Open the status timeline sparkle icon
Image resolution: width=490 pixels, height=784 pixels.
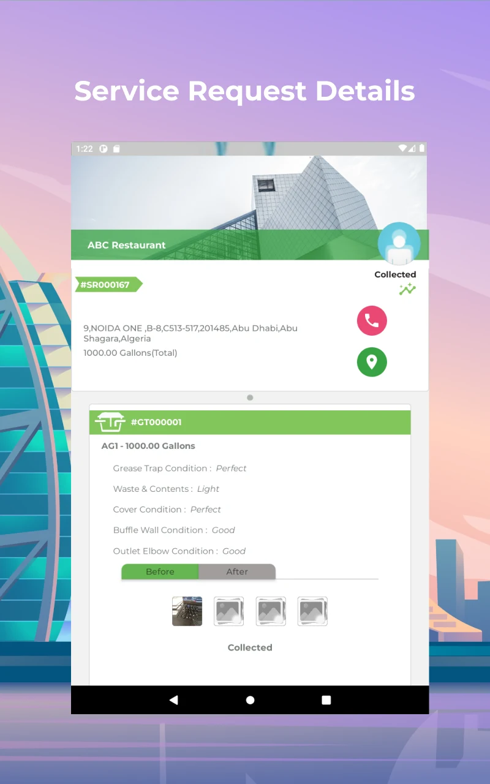(x=407, y=290)
